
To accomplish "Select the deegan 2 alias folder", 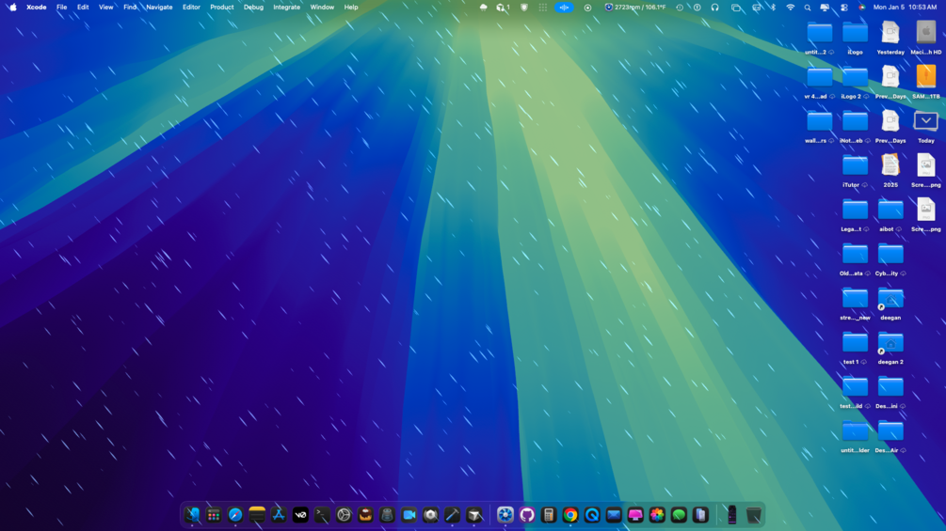I will coord(890,342).
